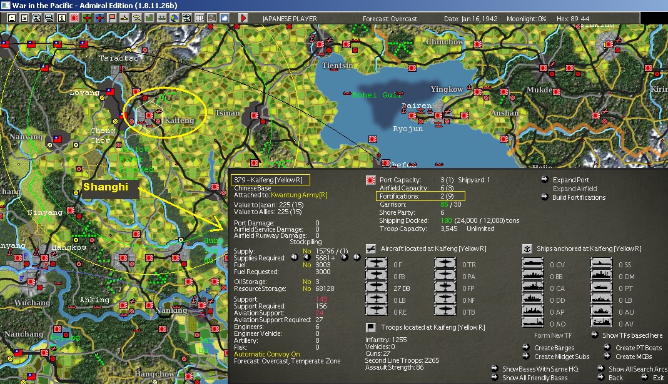Viewport: 668px width, 384px height.
Task: Open the document list toolbar icon
Action: click(24, 18)
